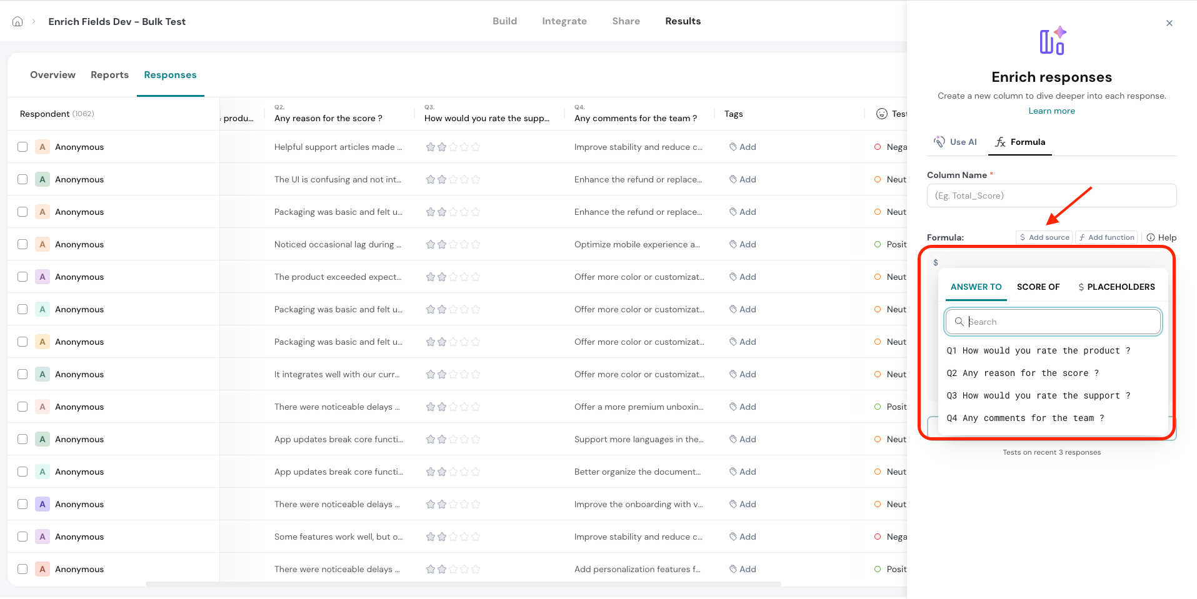Screen dimensions: 1197x599
Task: Check the last visible respondent row checkbox
Action: click(23, 569)
